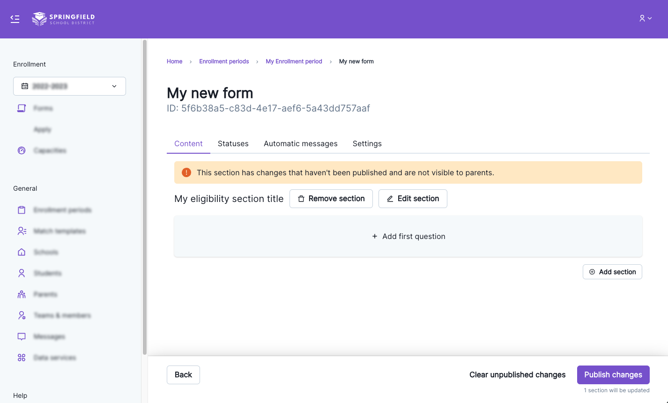Click Add first question area
The height and width of the screenshot is (403, 668).
tap(408, 237)
